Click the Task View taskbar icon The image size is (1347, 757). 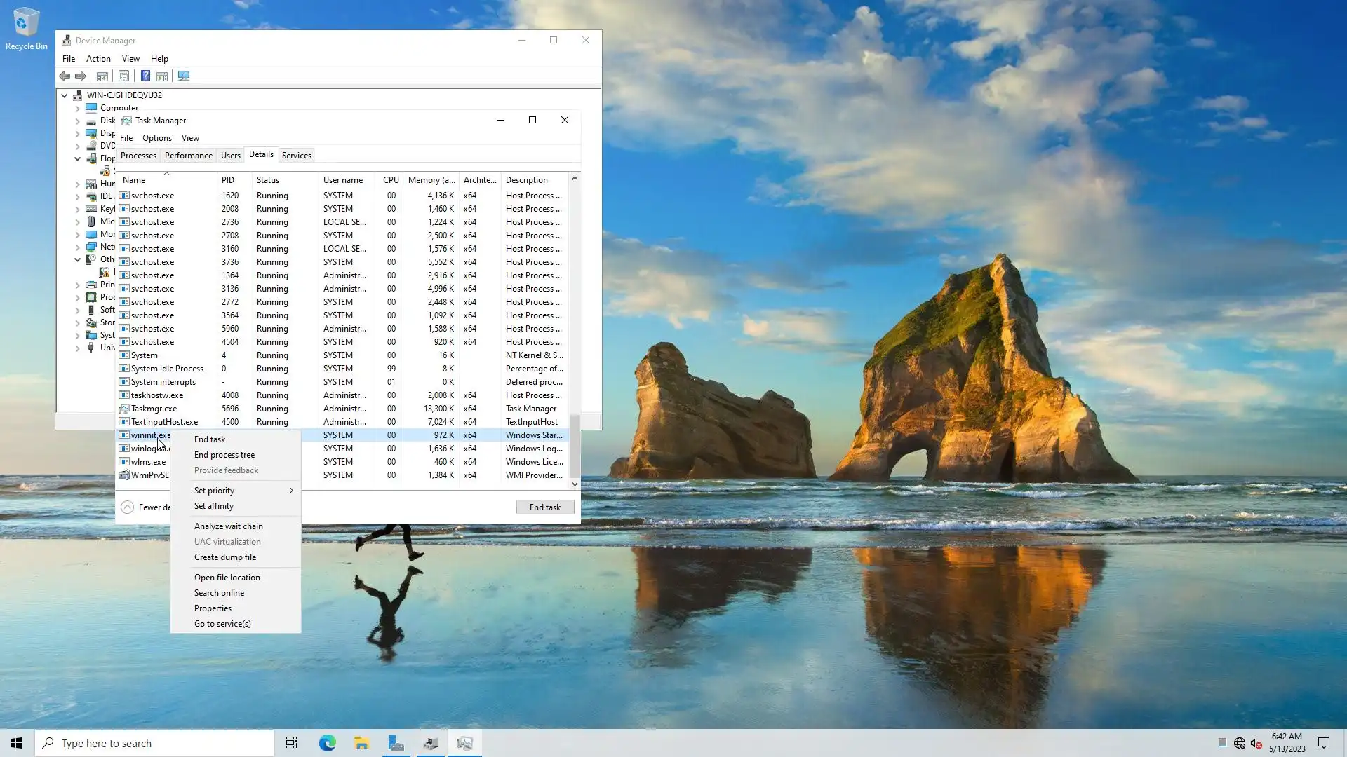coord(292,743)
